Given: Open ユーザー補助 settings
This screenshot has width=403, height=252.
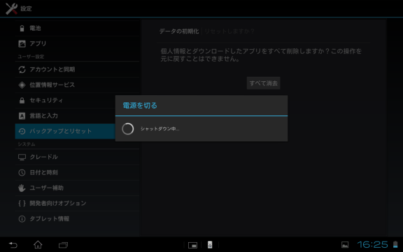Looking at the screenshot, I should (x=77, y=188).
